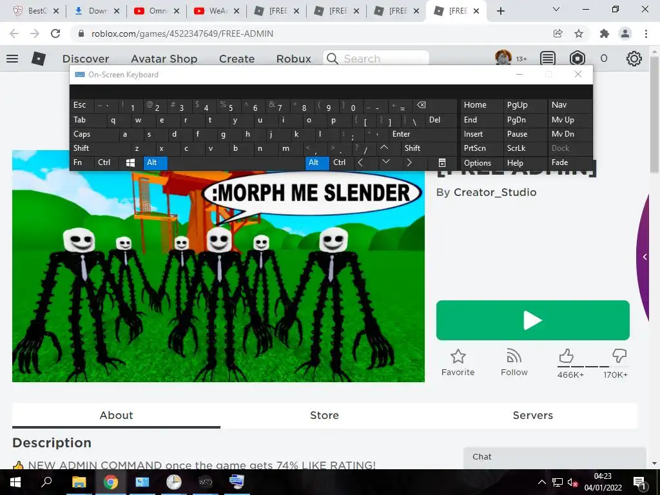Switch to the Store tab
Image resolution: width=660 pixels, height=495 pixels.
tap(324, 416)
